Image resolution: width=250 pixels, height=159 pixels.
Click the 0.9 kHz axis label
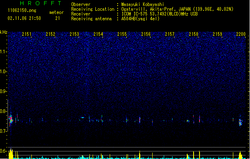click(x=3, y=91)
